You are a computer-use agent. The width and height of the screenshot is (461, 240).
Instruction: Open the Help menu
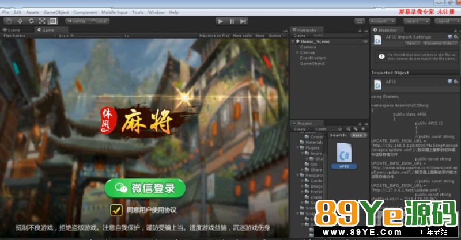pyautogui.click(x=173, y=12)
